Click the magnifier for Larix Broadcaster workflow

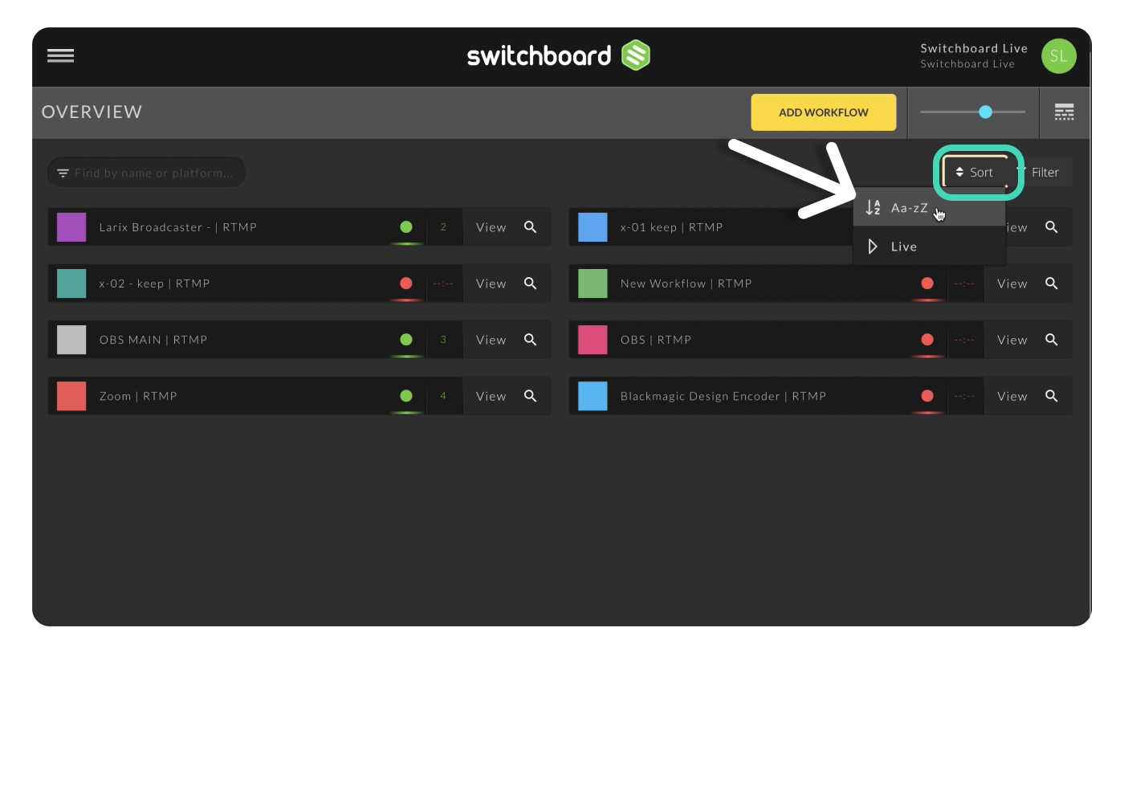(x=530, y=227)
